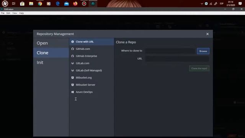Switch to the Clone section
The image size is (245, 138).
coord(51,53)
